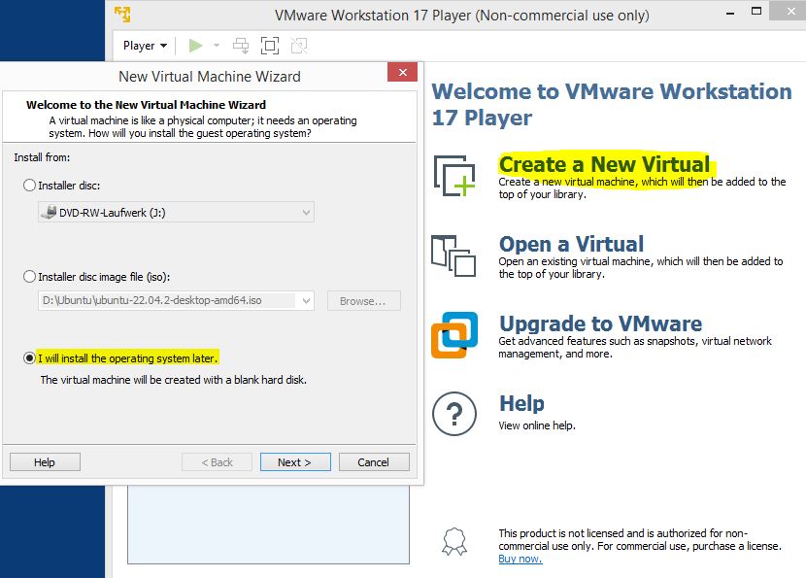
Task: Cancel the New Virtual Machine Wizard
Action: pyautogui.click(x=374, y=461)
